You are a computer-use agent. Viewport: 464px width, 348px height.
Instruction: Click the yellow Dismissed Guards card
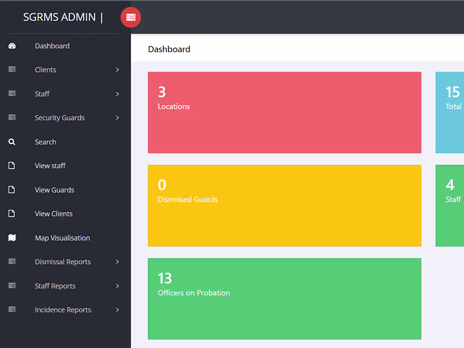coord(284,205)
